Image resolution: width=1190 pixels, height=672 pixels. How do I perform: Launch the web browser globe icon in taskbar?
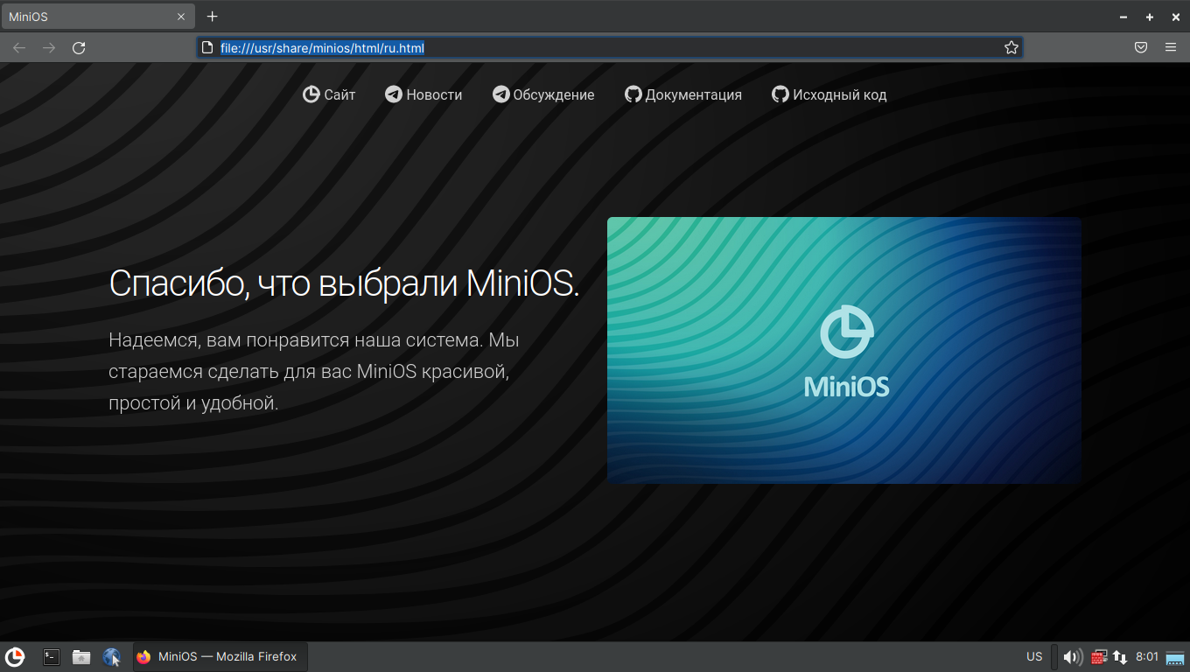[112, 656]
